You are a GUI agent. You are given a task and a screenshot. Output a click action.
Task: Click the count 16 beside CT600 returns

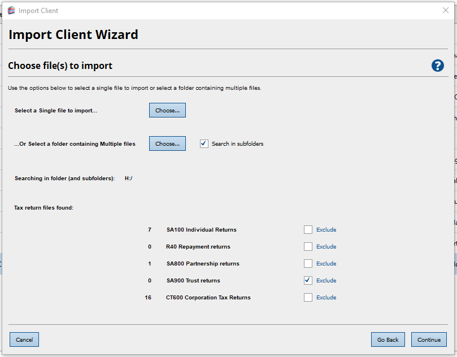coord(148,298)
